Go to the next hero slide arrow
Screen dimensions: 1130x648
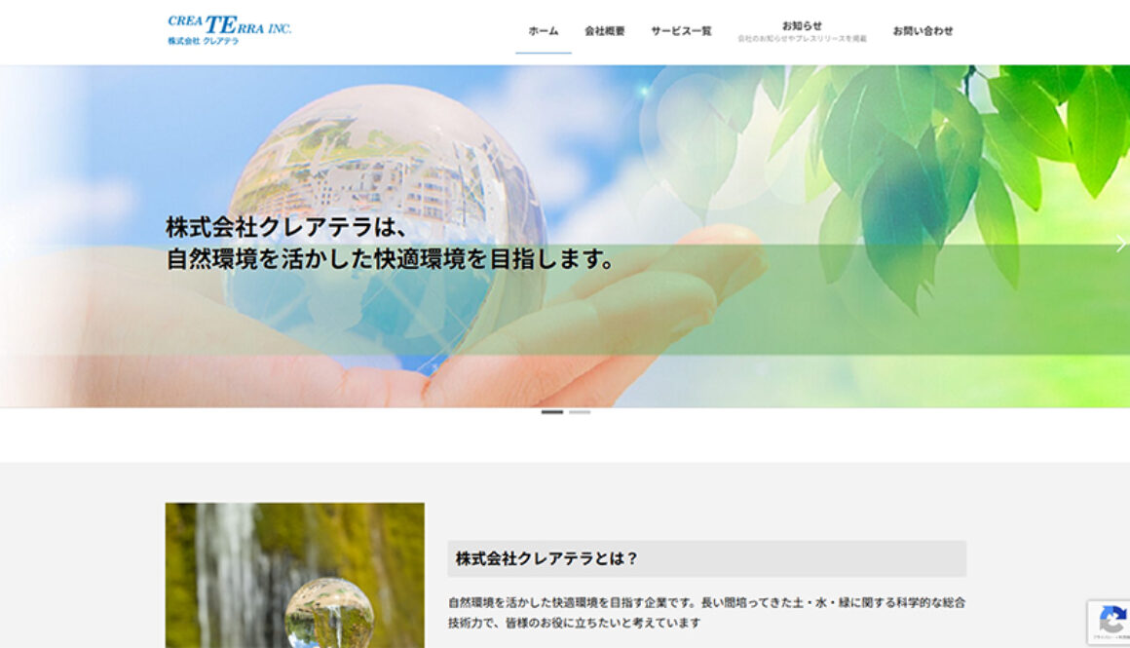1120,244
